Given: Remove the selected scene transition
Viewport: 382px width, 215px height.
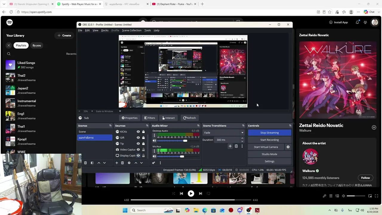Looking at the screenshot, I should click(236, 146).
